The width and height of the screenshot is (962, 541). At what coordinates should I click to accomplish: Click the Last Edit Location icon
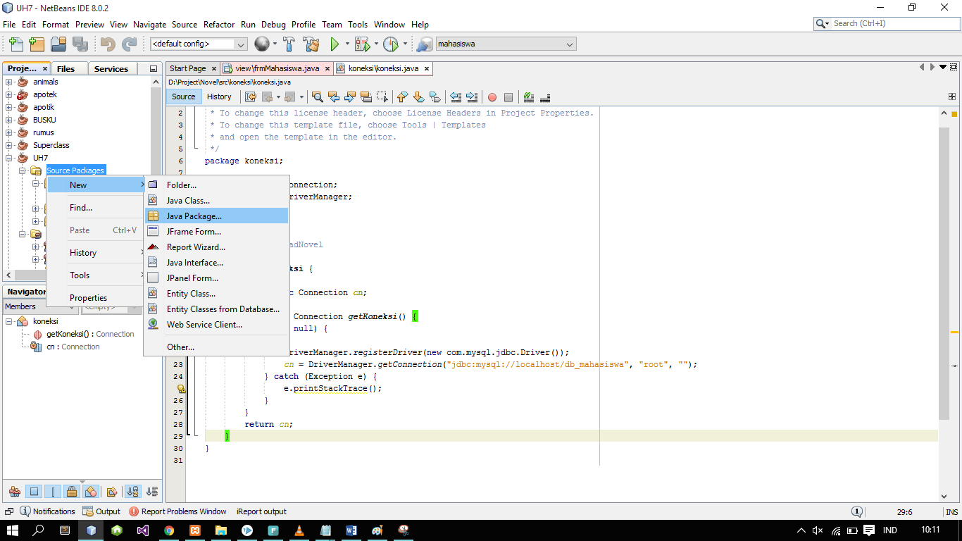pos(250,97)
